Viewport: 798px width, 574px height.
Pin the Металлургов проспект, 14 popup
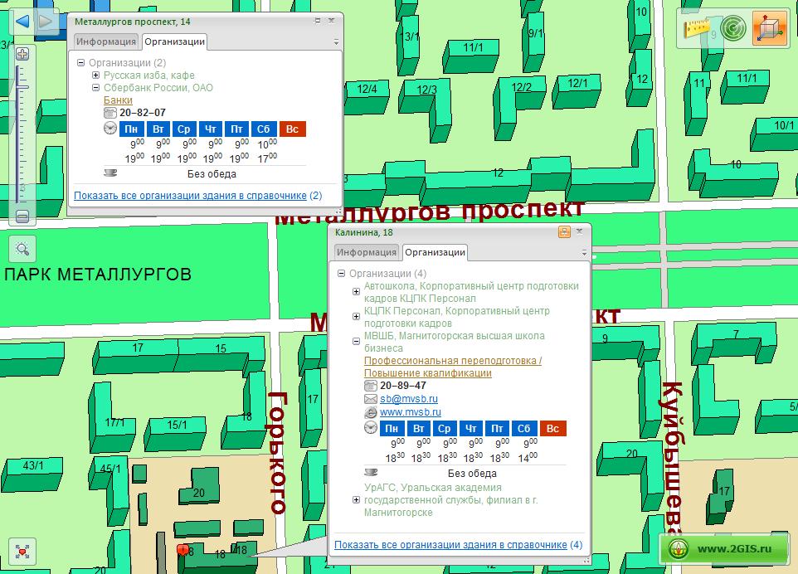point(318,21)
